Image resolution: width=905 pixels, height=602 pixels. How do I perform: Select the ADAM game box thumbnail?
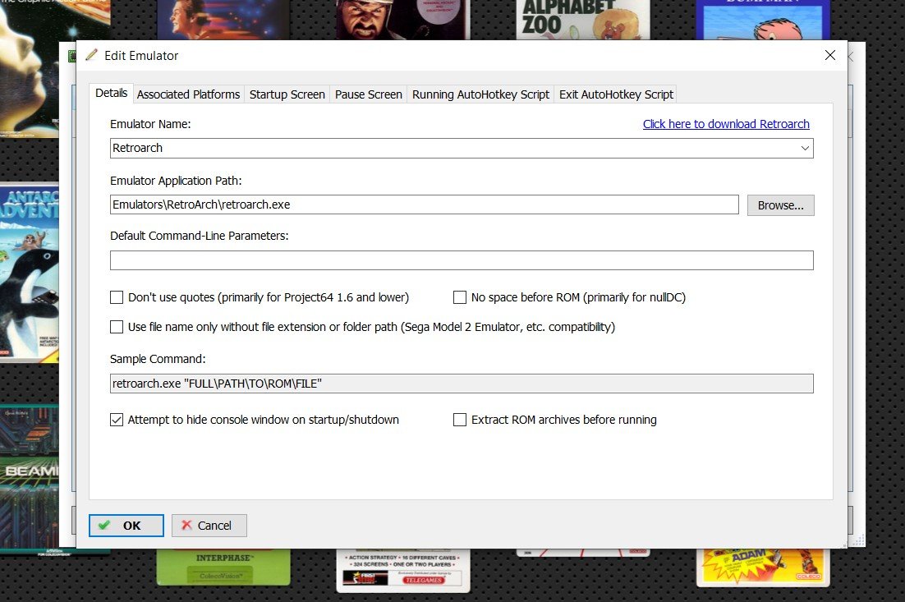763,568
